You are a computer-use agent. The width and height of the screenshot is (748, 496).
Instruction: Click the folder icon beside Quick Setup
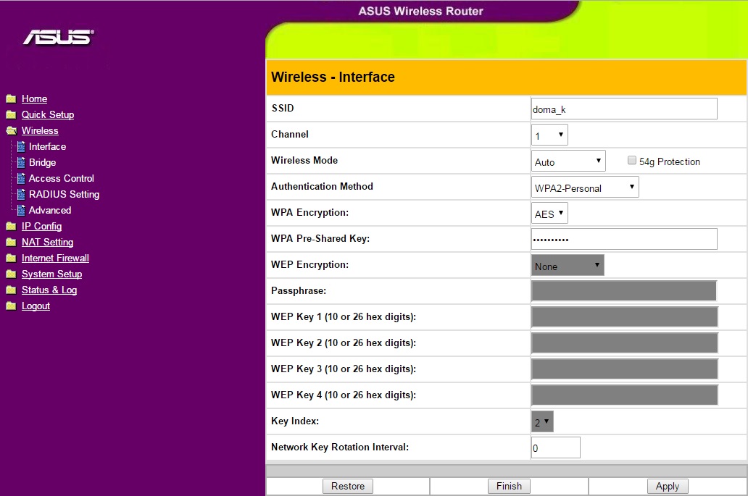pos(11,115)
